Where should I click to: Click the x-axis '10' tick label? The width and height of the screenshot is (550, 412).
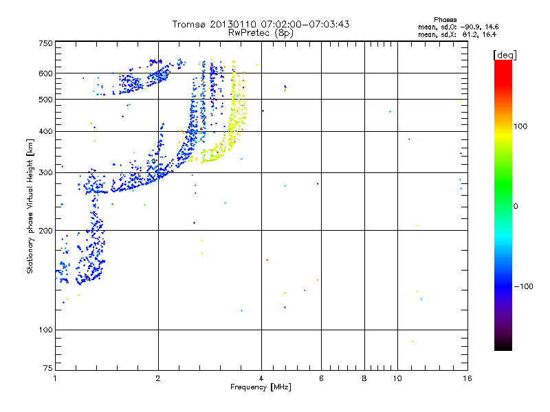397,378
